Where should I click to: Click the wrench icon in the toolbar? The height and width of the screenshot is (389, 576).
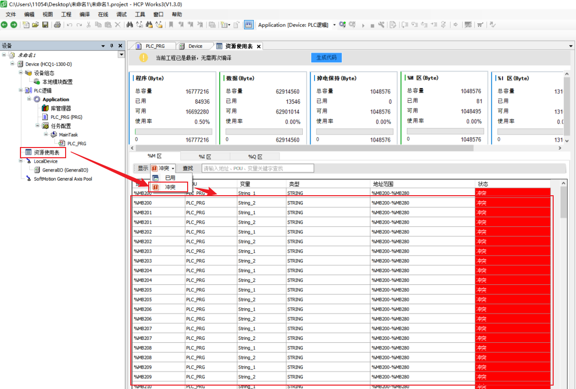pos(381,25)
